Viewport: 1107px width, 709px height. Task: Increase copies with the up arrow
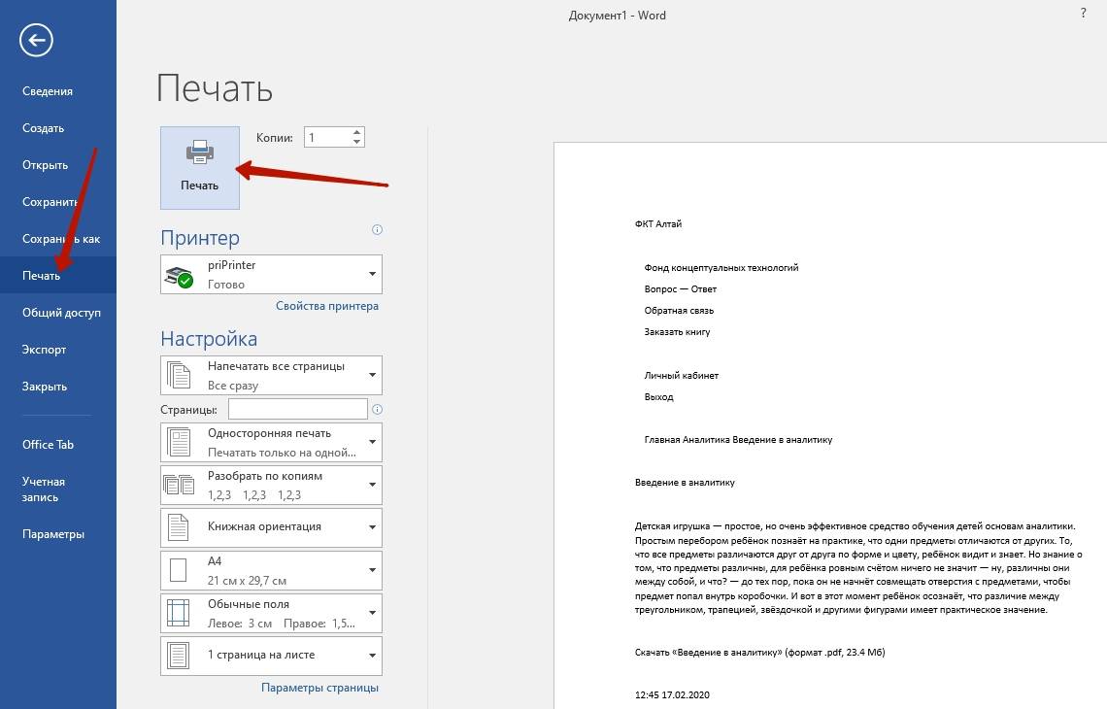pyautogui.click(x=357, y=132)
